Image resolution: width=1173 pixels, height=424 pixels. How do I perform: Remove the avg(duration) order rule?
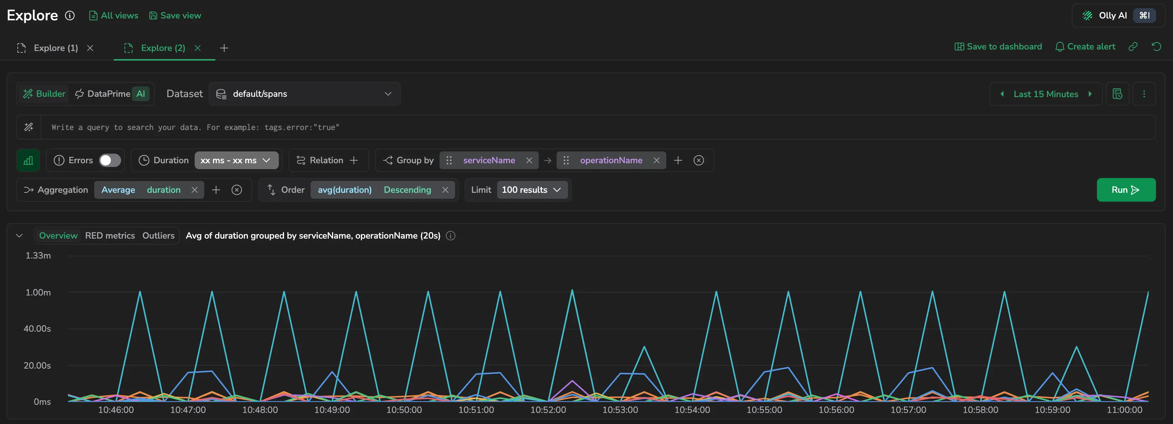[x=445, y=190]
